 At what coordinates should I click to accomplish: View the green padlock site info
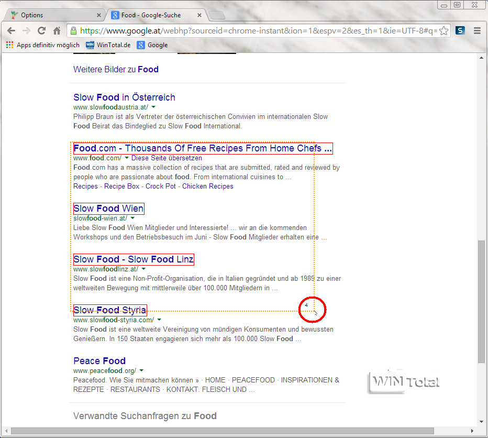(x=73, y=30)
